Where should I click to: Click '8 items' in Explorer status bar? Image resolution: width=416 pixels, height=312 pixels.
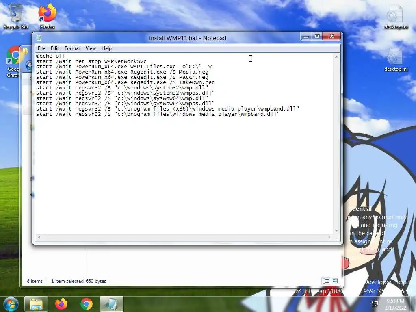[35, 281]
